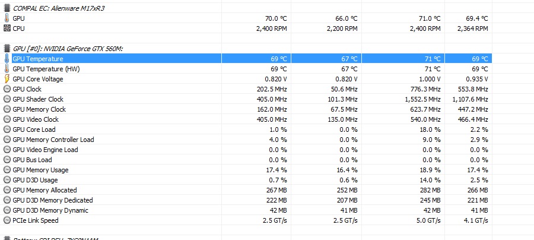This screenshot has width=534, height=240.
Task: Click the round icon beside GPU Shader Clock
Action: tap(7, 99)
